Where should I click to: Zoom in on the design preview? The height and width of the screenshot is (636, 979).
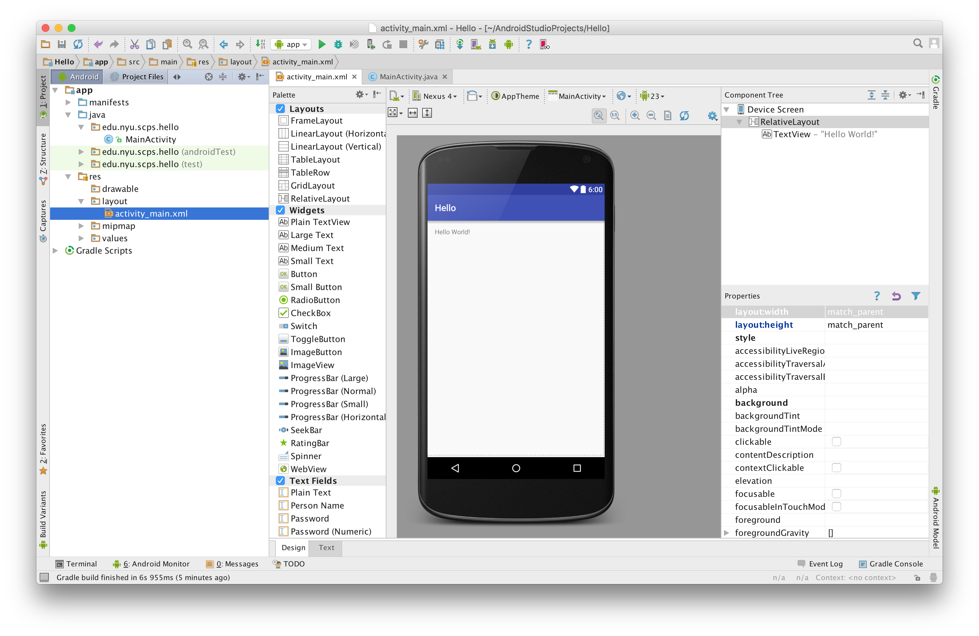(635, 115)
